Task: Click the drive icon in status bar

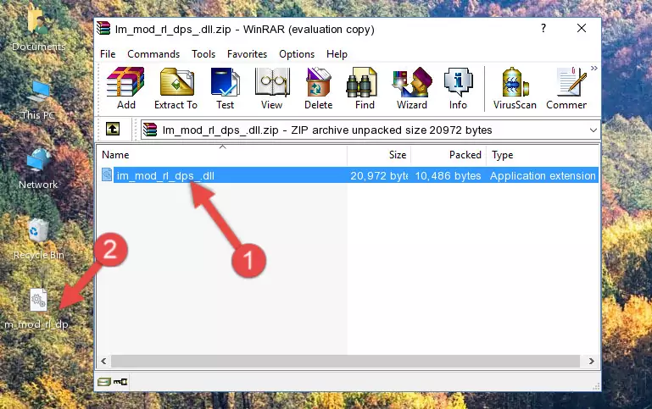Action: coord(104,382)
